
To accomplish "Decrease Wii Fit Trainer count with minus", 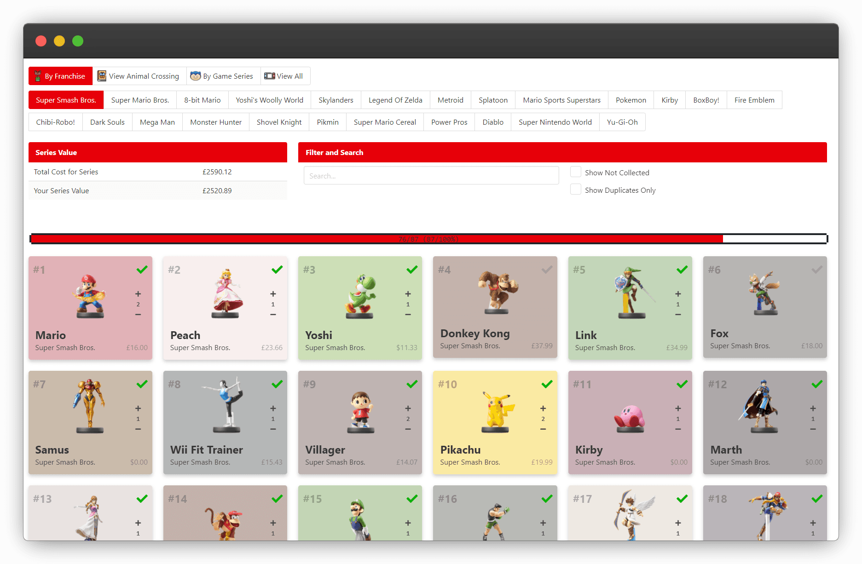I will click(x=273, y=429).
